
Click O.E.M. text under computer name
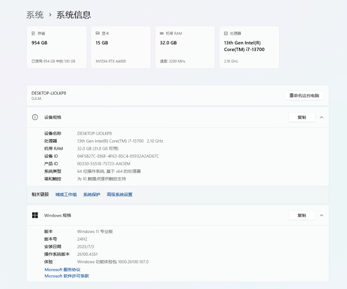37,98
